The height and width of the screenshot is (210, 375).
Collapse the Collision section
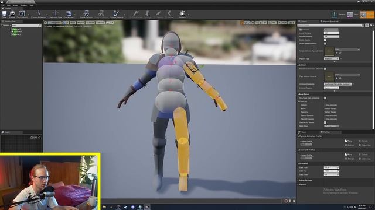298,65
